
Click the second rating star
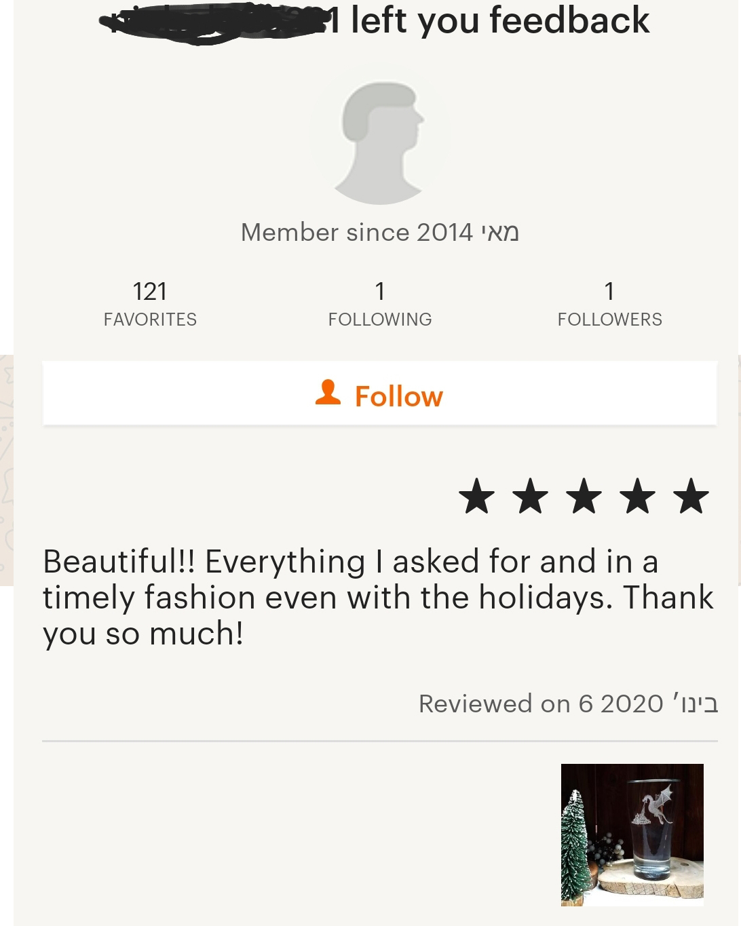click(531, 496)
